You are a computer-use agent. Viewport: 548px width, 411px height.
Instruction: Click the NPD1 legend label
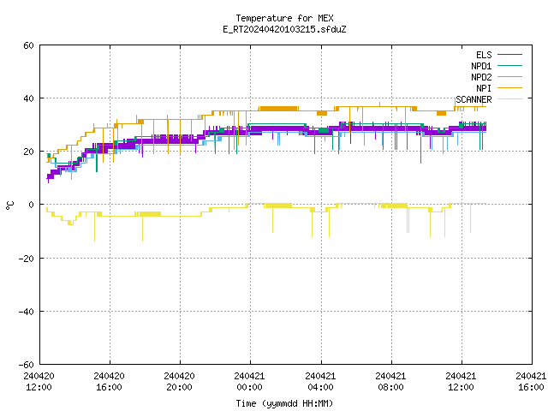tap(481, 66)
